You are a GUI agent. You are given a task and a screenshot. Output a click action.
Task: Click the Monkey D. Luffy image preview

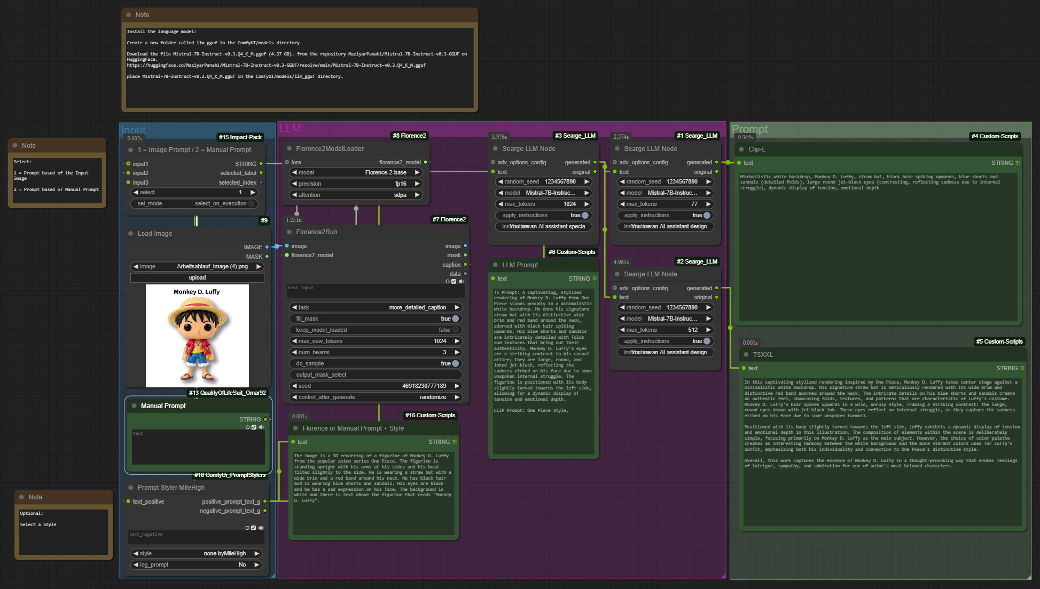197,336
